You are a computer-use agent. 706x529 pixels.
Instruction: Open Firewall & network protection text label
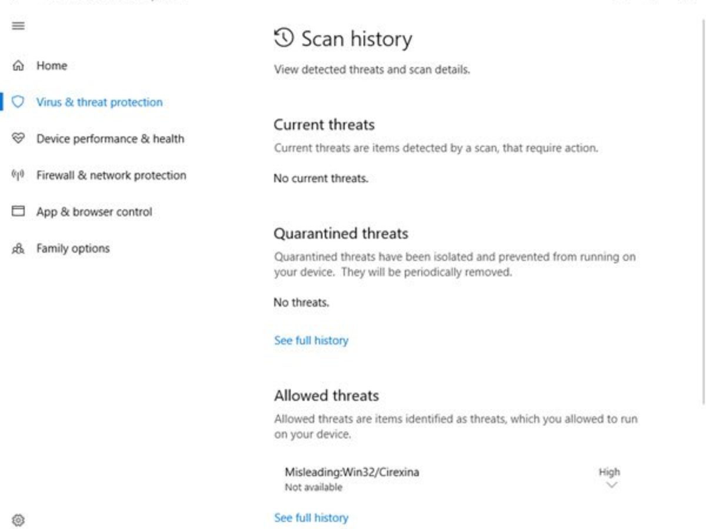click(x=111, y=175)
